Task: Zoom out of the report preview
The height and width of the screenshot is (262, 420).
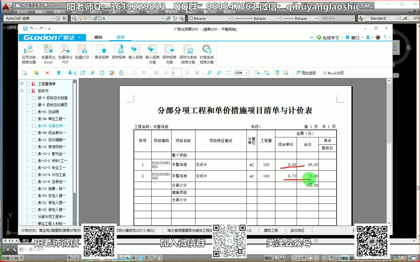Action: [x=219, y=73]
